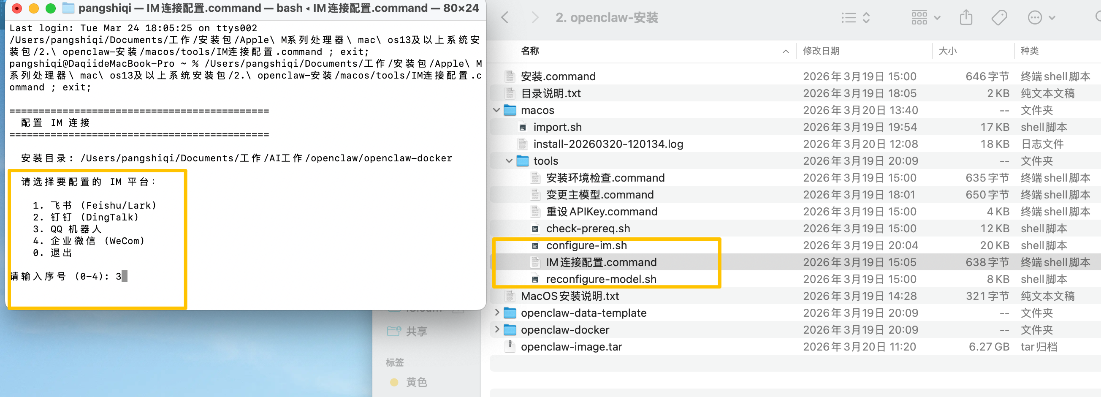Sort files by the 修改日期 column header
This screenshot has height=397, width=1101.
(821, 51)
